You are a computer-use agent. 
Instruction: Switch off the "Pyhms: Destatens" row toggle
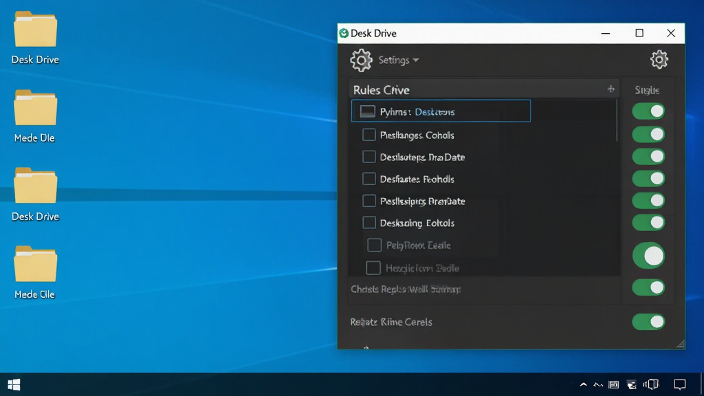point(648,111)
